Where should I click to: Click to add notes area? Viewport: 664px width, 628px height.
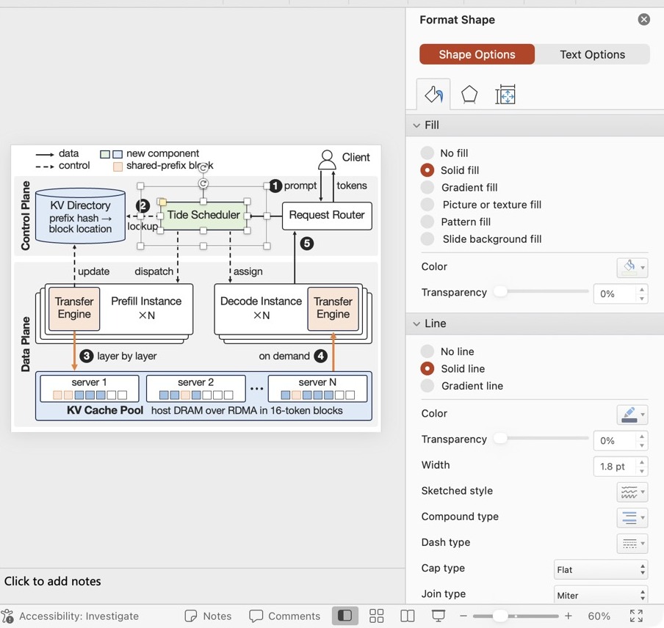pyautogui.click(x=203, y=581)
